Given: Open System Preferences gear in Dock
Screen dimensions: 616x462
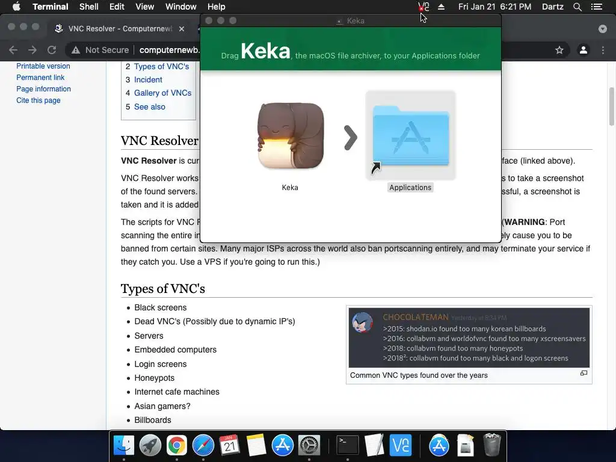Looking at the screenshot, I should click(x=309, y=446).
